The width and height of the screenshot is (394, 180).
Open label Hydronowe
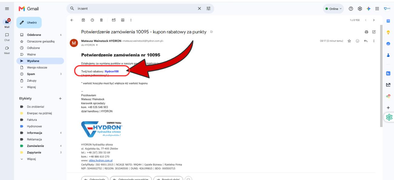point(40,126)
